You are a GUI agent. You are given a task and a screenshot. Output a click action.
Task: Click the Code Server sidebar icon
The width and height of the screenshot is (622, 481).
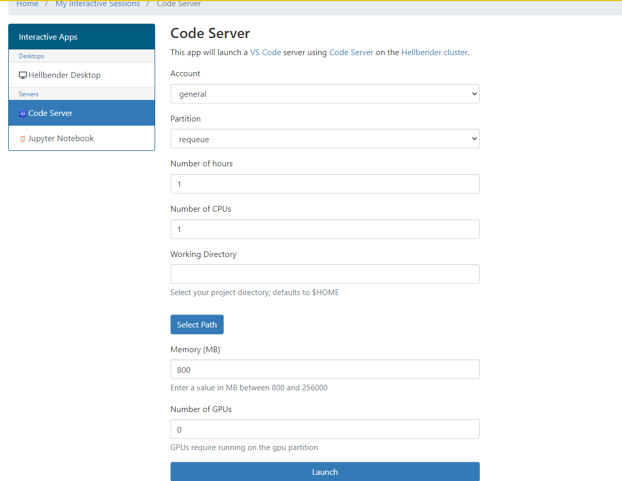coord(23,114)
